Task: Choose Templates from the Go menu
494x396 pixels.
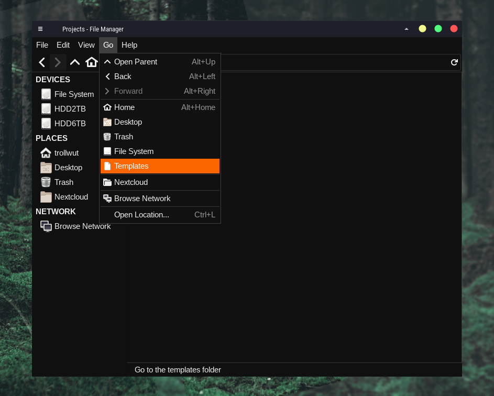Action: point(160,166)
